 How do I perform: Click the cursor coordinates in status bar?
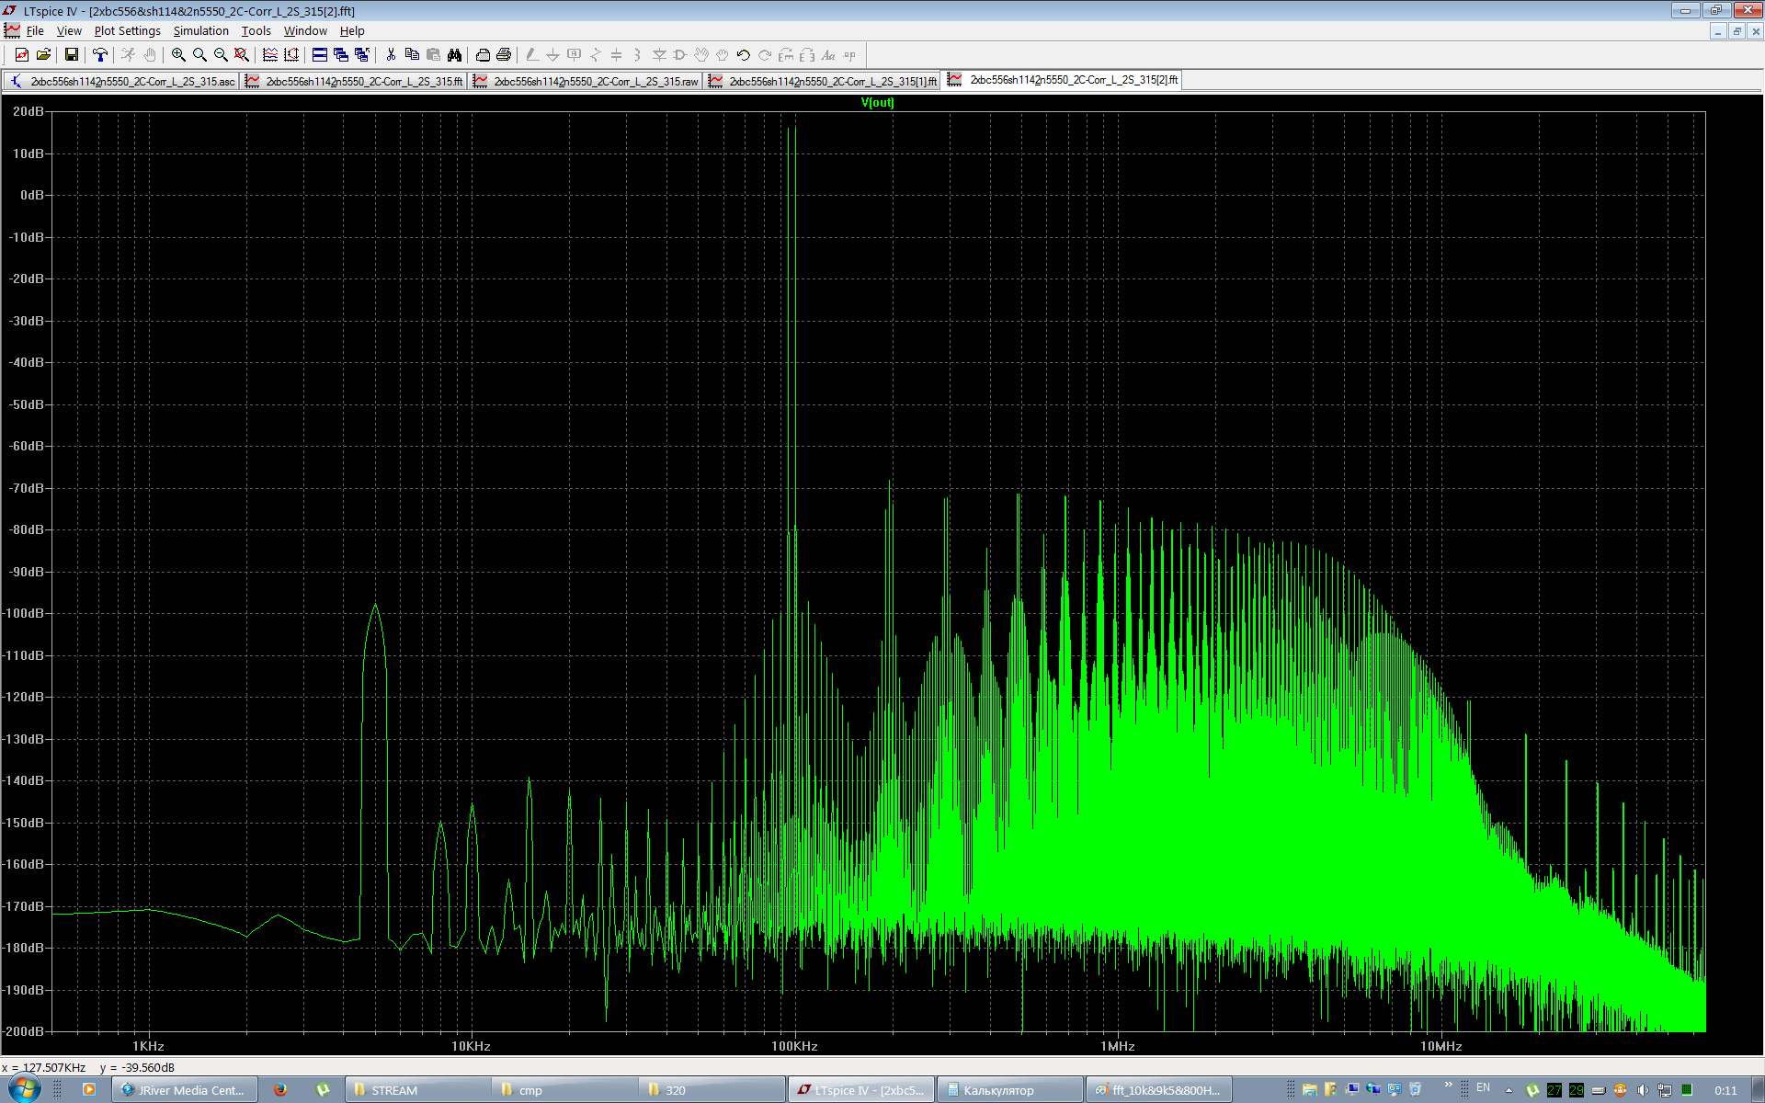88,1067
